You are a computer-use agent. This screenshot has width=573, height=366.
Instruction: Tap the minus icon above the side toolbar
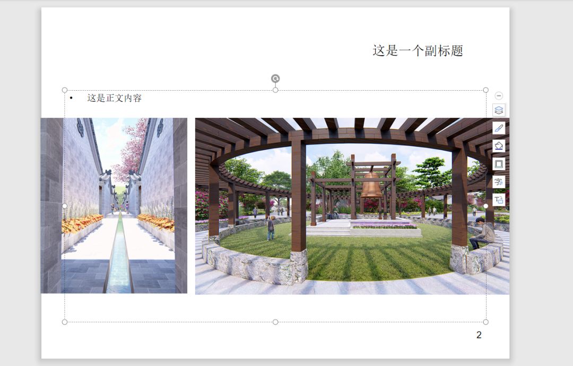(498, 95)
